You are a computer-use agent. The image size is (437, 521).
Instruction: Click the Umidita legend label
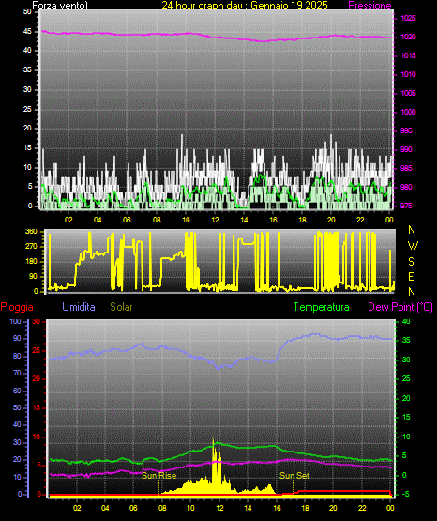coord(79,307)
